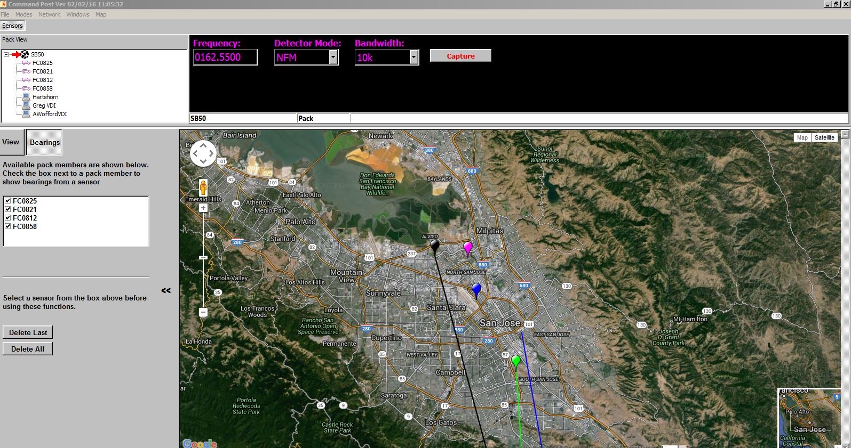Image resolution: width=851 pixels, height=448 pixels.
Task: Click the green map pin in South San Jose
Action: [x=516, y=362]
